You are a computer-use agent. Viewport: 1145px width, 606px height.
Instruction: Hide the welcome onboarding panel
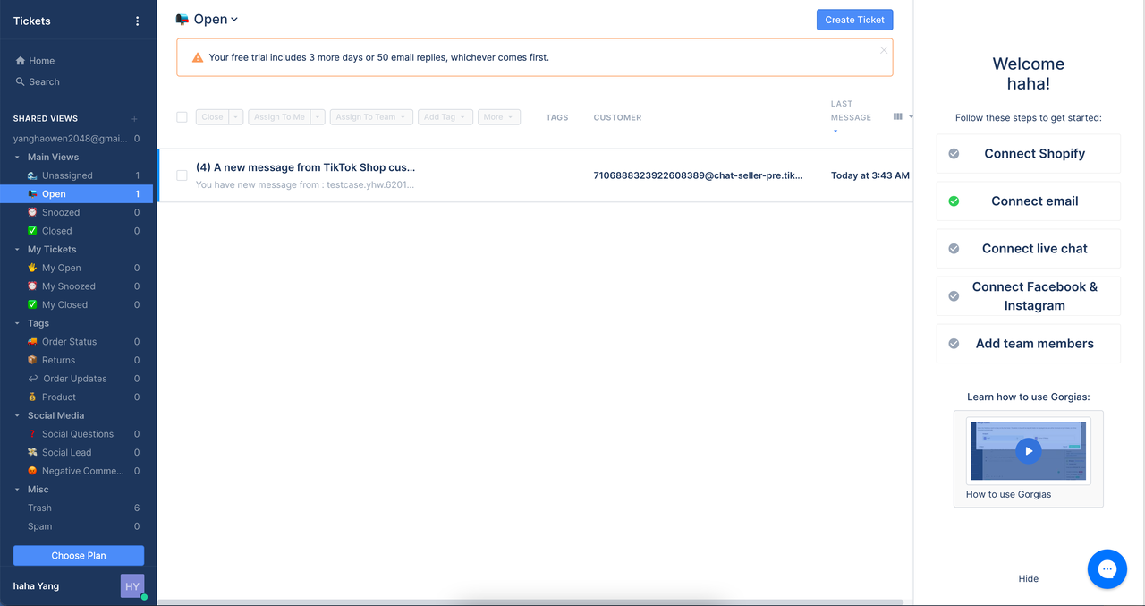pos(1028,578)
